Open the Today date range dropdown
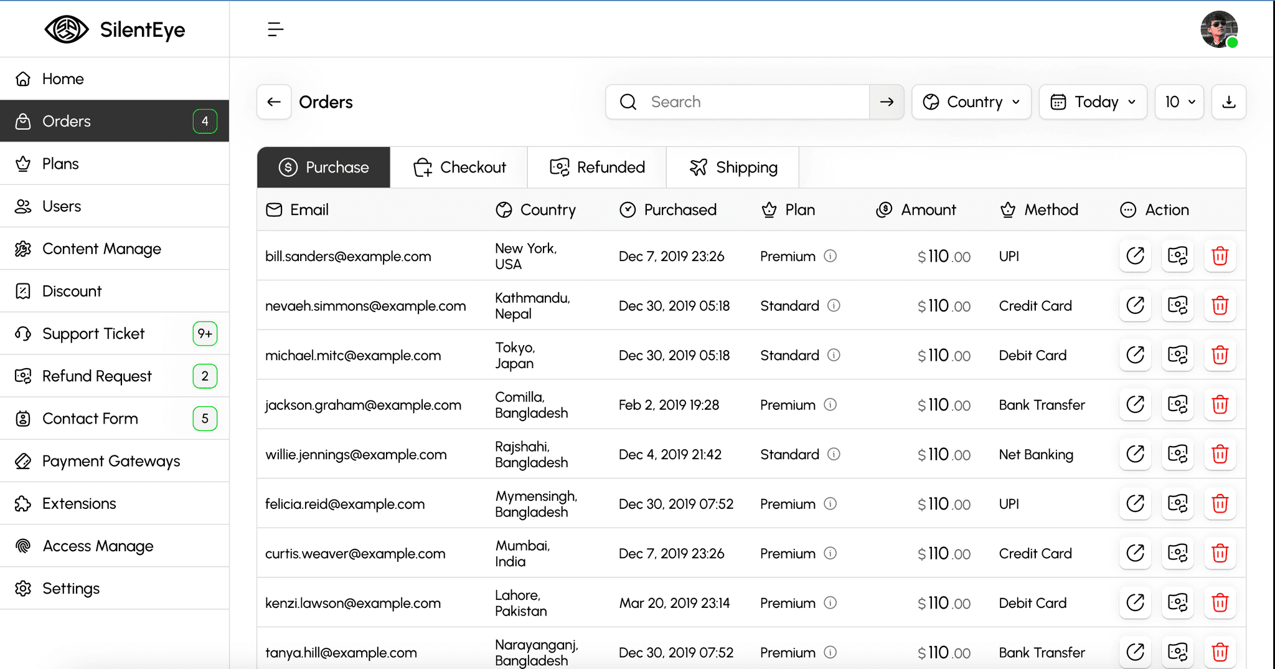Viewport: 1275px width, 669px height. (x=1093, y=102)
